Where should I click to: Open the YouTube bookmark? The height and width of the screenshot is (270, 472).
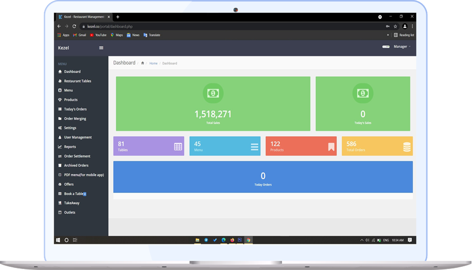click(98, 35)
